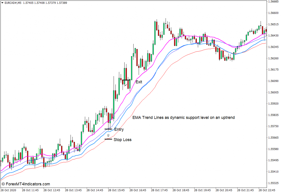The image size is (281, 193).
Task: Click the checkmark icon near Exit line
Action: pyautogui.click(x=126, y=84)
